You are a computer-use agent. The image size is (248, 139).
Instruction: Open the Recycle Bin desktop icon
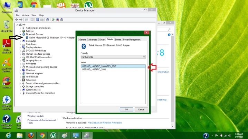(x=7, y=26)
